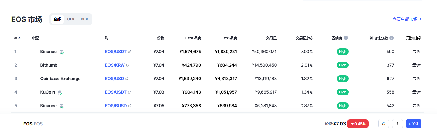Image resolution: width=437 pixels, height=129 pixels.
Task: Click the + 关注 follow button
Action: (x=413, y=124)
